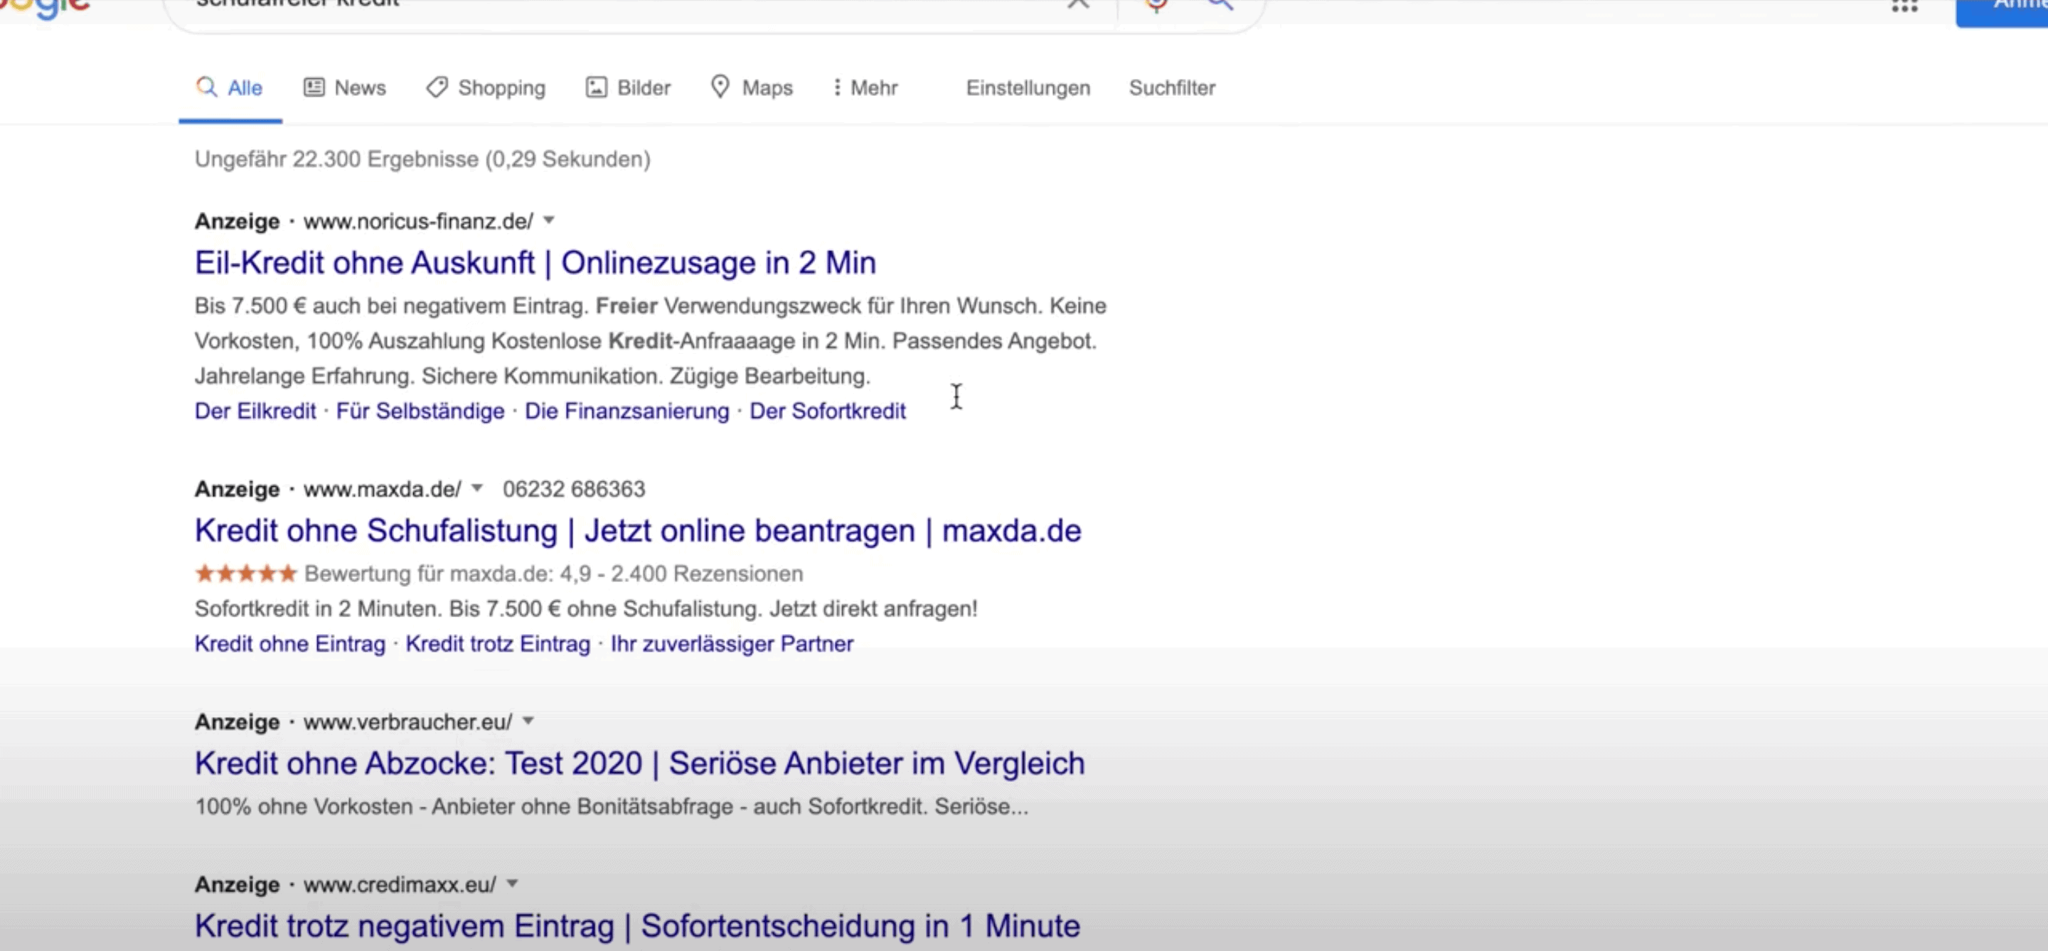This screenshot has width=2048, height=951.
Task: Open 'Kredit ohne Schufalistung' maxda result
Action: [638, 530]
